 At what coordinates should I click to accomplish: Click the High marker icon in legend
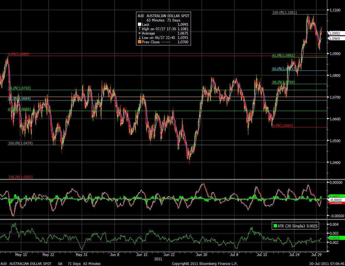(140, 29)
